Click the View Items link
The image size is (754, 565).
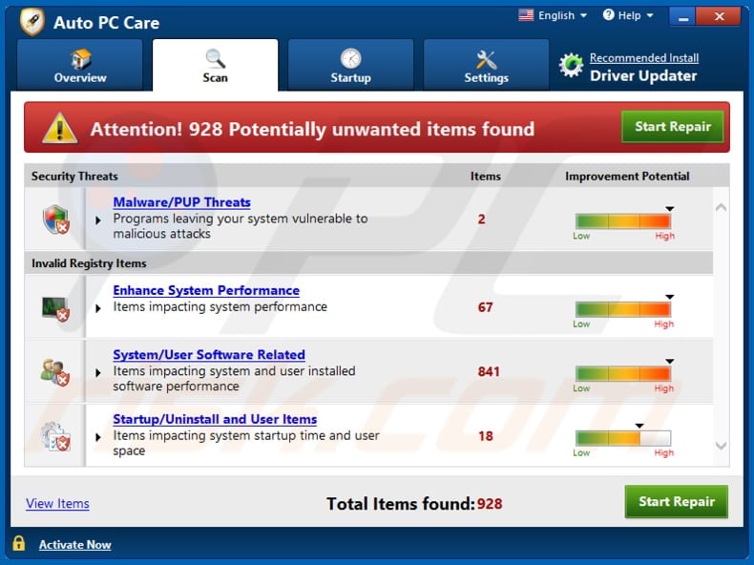coord(57,504)
